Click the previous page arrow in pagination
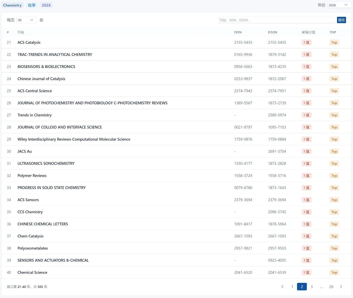The image size is (353, 298). tap(282, 287)
